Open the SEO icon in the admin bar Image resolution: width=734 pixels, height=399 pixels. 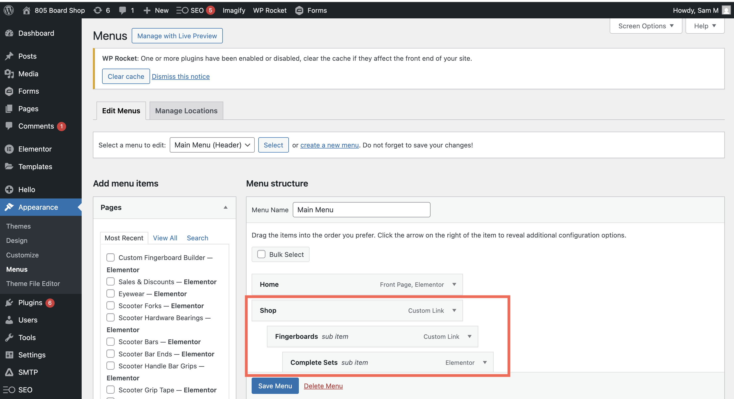182,10
